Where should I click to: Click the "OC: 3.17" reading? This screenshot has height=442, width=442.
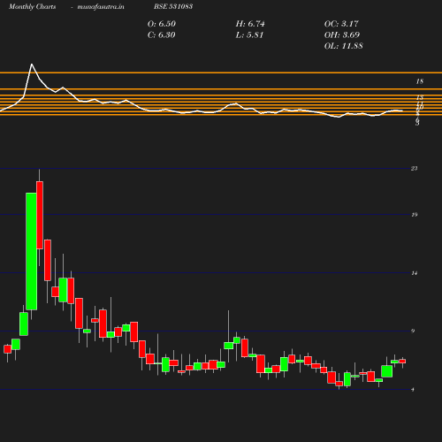tap(341, 24)
